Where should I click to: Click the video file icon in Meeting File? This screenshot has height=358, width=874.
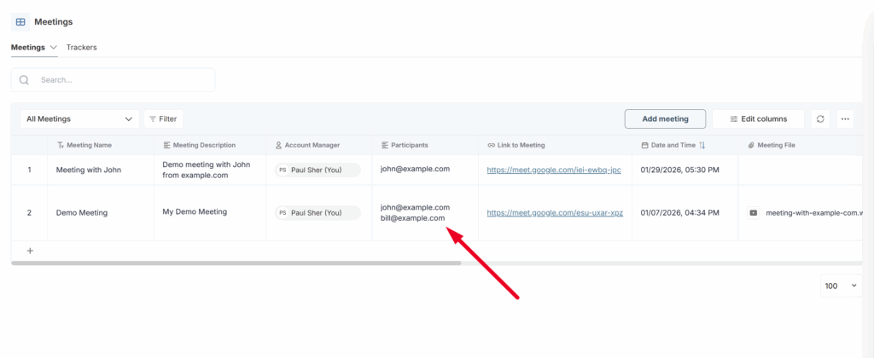click(x=754, y=212)
